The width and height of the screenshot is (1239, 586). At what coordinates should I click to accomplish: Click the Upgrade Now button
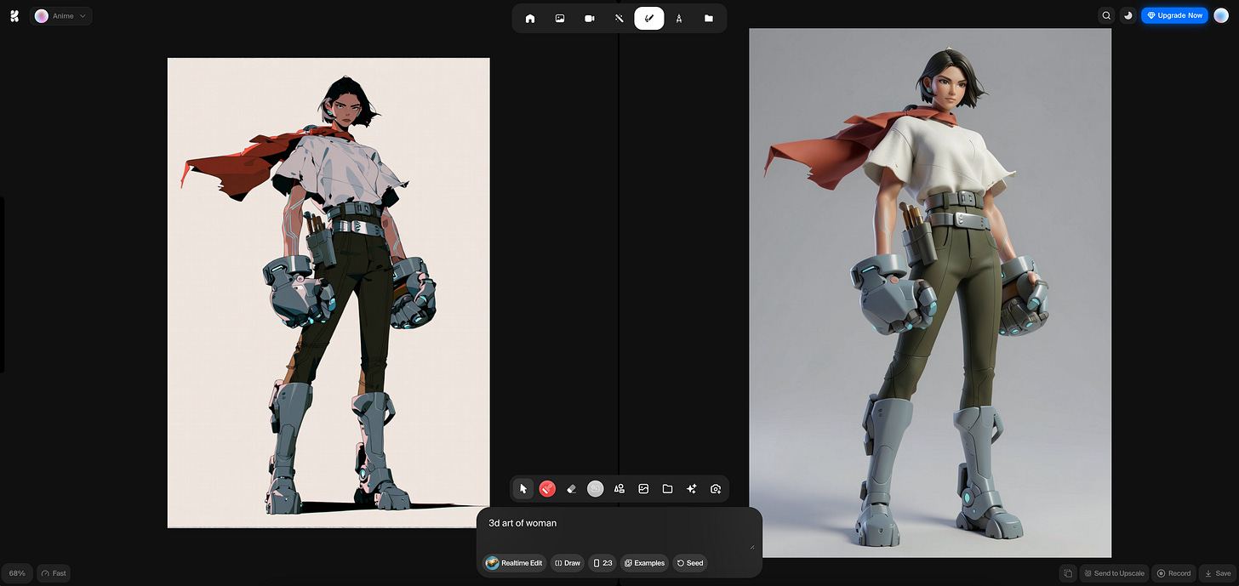pos(1174,15)
